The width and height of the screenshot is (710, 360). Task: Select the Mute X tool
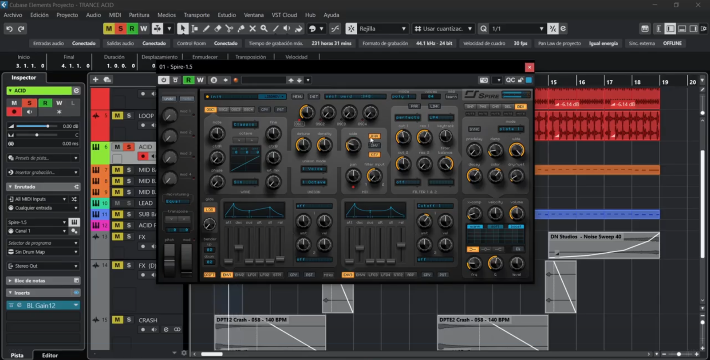[252, 29]
